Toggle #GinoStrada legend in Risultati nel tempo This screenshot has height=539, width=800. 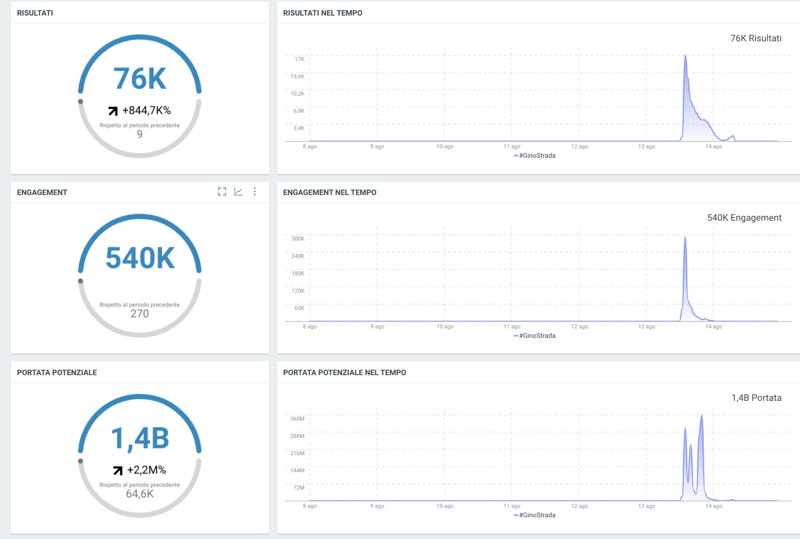click(x=535, y=156)
